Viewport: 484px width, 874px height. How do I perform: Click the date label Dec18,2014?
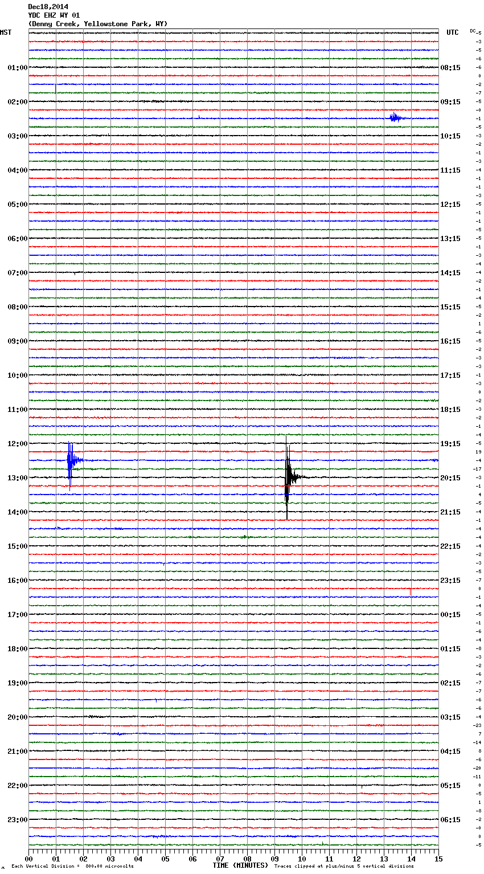48,7
